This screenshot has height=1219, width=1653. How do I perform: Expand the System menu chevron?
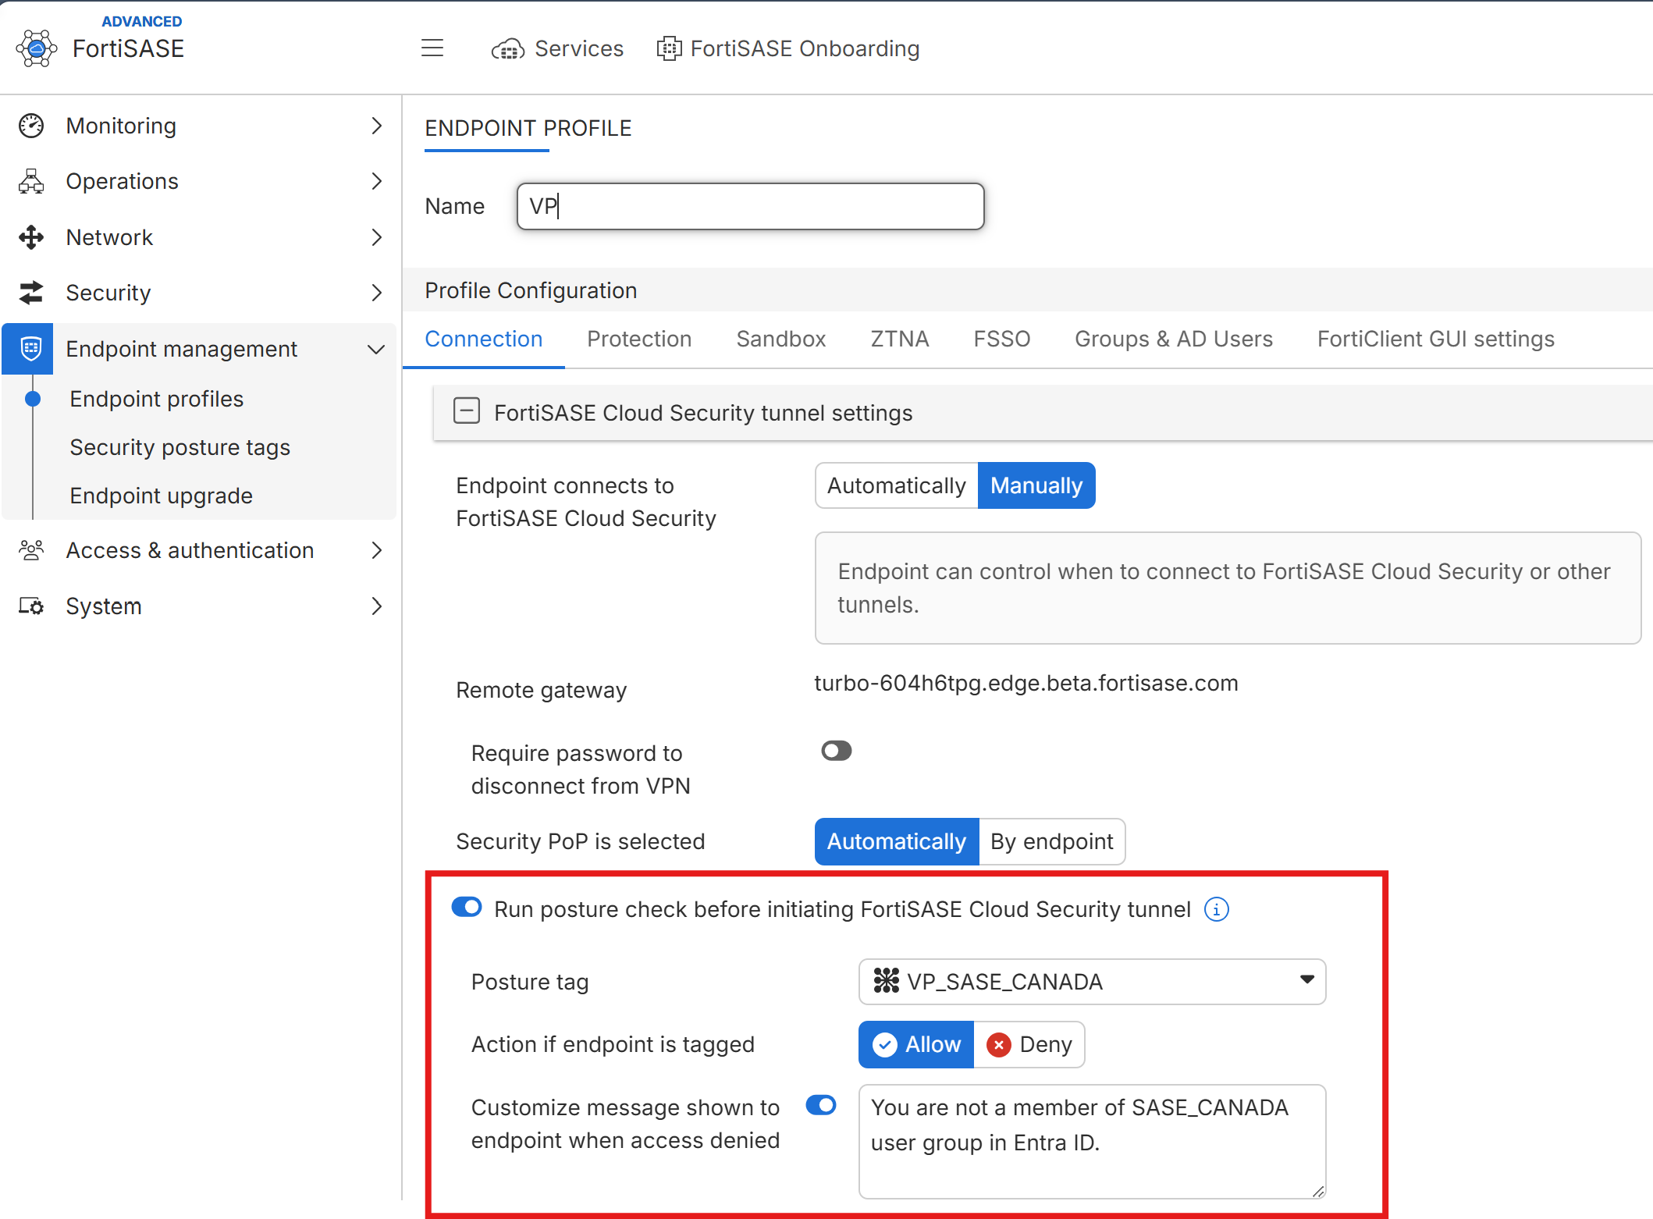377,606
